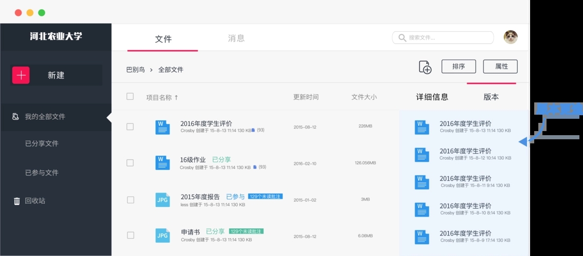Click the JPG icon of 2015年度报告
The width and height of the screenshot is (583, 256).
click(x=162, y=200)
